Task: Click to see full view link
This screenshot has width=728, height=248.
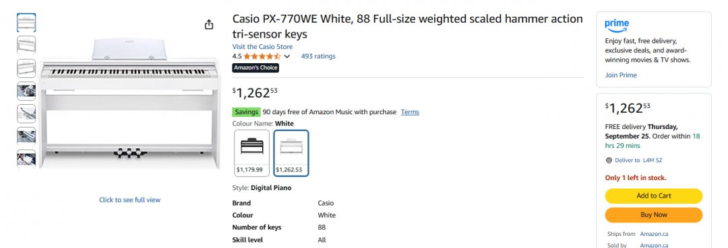Action: [x=129, y=200]
